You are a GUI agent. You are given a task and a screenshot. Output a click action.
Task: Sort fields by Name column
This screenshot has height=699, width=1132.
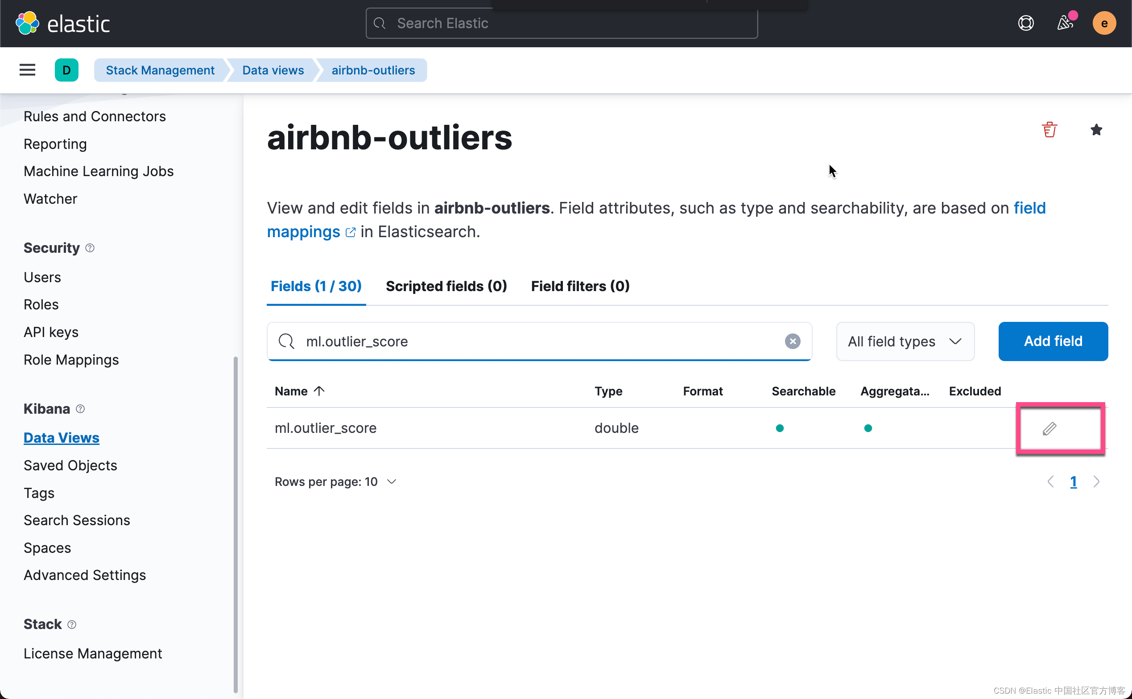click(x=300, y=391)
